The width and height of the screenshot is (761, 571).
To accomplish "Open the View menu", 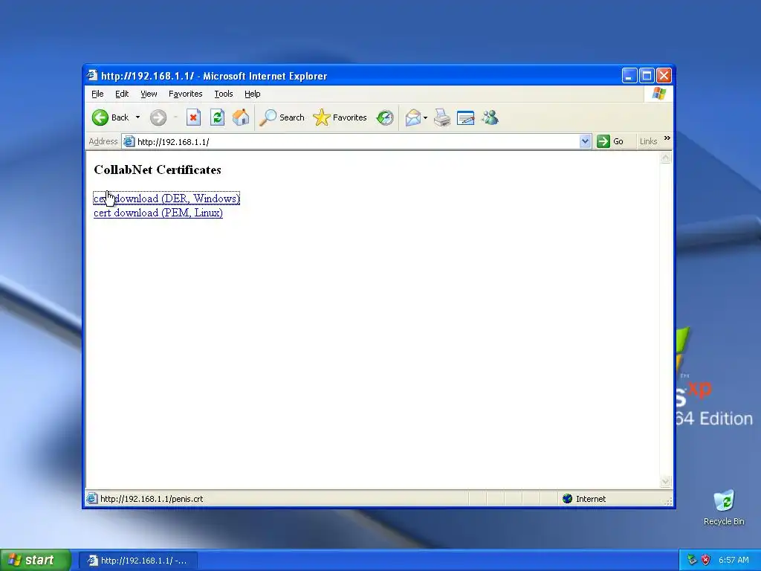I will click(149, 94).
